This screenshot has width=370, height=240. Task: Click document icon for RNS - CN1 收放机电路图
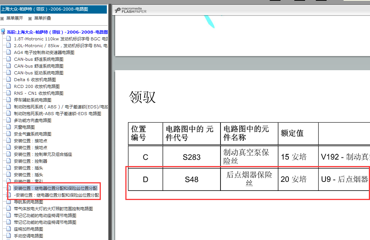coord(9,93)
